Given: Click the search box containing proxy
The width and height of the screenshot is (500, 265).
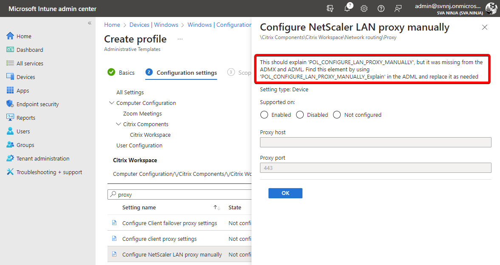Looking at the screenshot, I should [180, 195].
